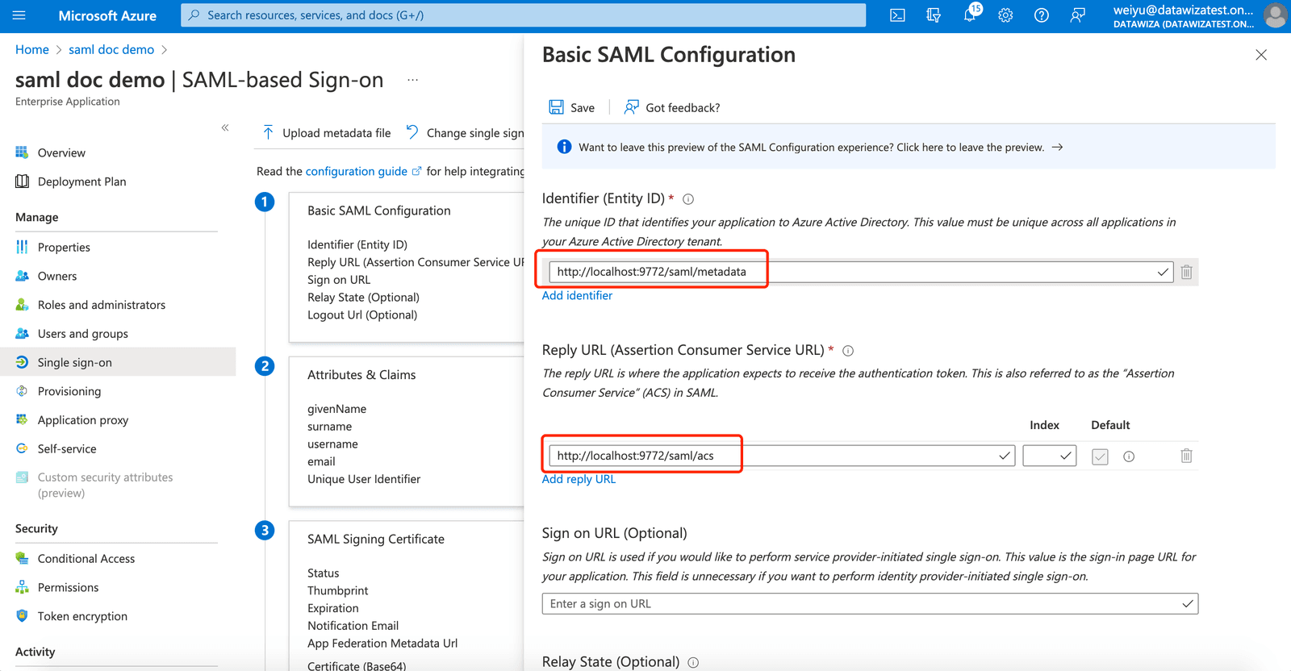The height and width of the screenshot is (671, 1291).
Task: Click the Unique User Identifier claim text
Action: click(x=364, y=479)
